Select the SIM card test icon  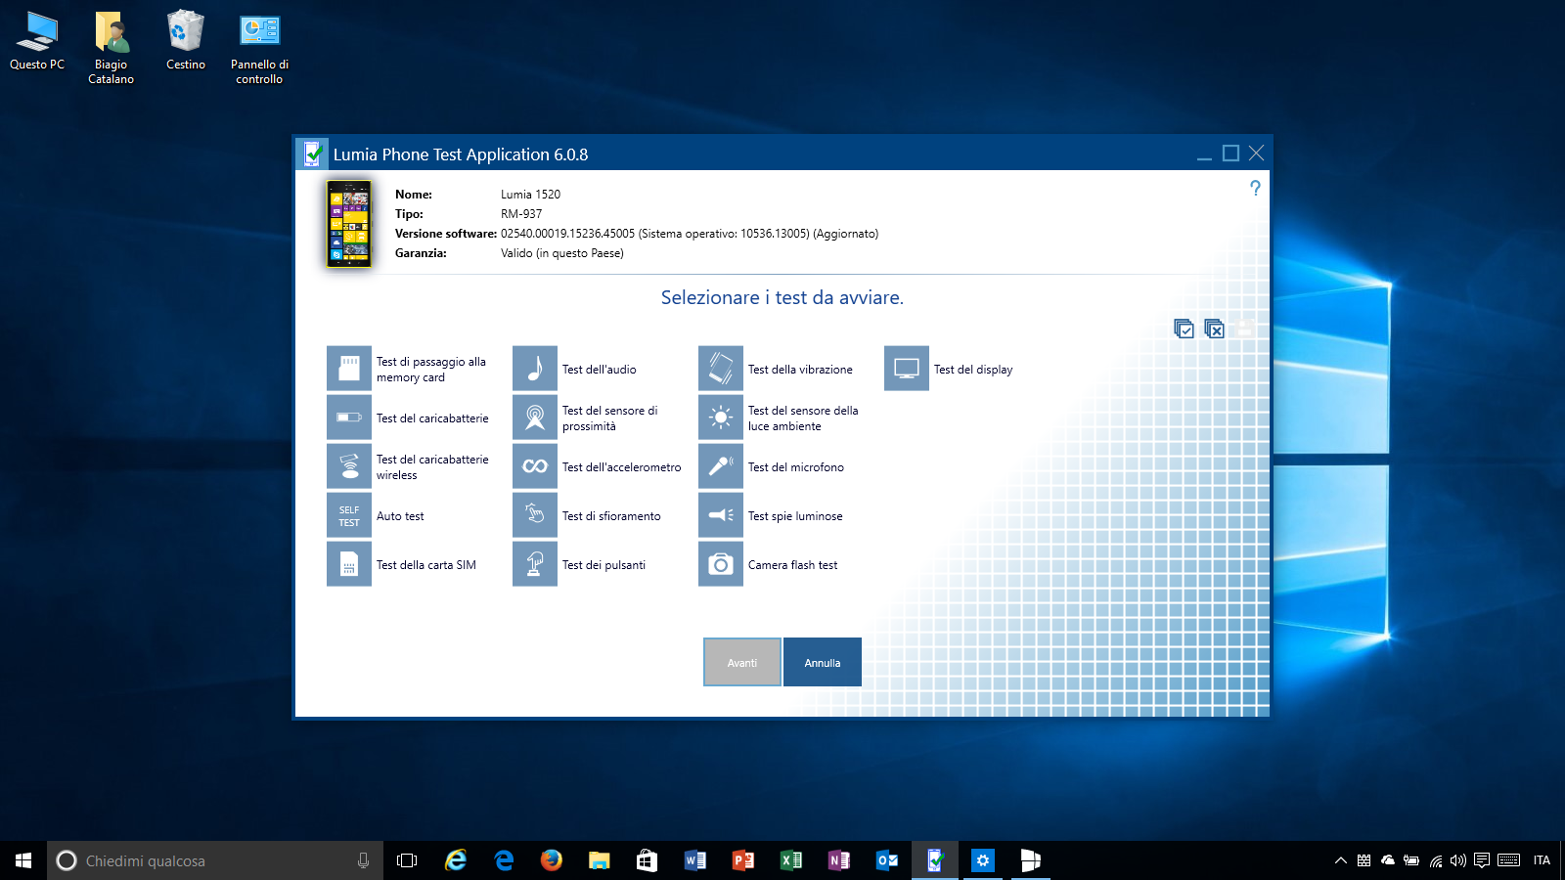click(x=349, y=564)
